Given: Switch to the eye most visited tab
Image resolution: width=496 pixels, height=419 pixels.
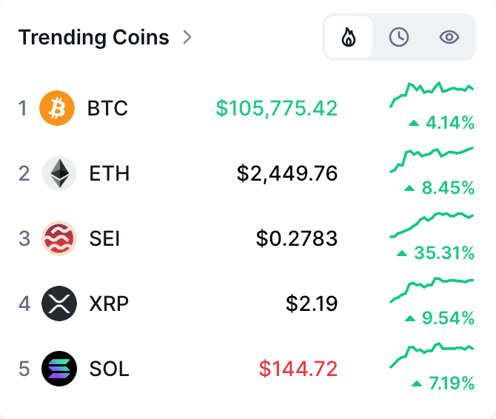Looking at the screenshot, I should click(x=449, y=37).
